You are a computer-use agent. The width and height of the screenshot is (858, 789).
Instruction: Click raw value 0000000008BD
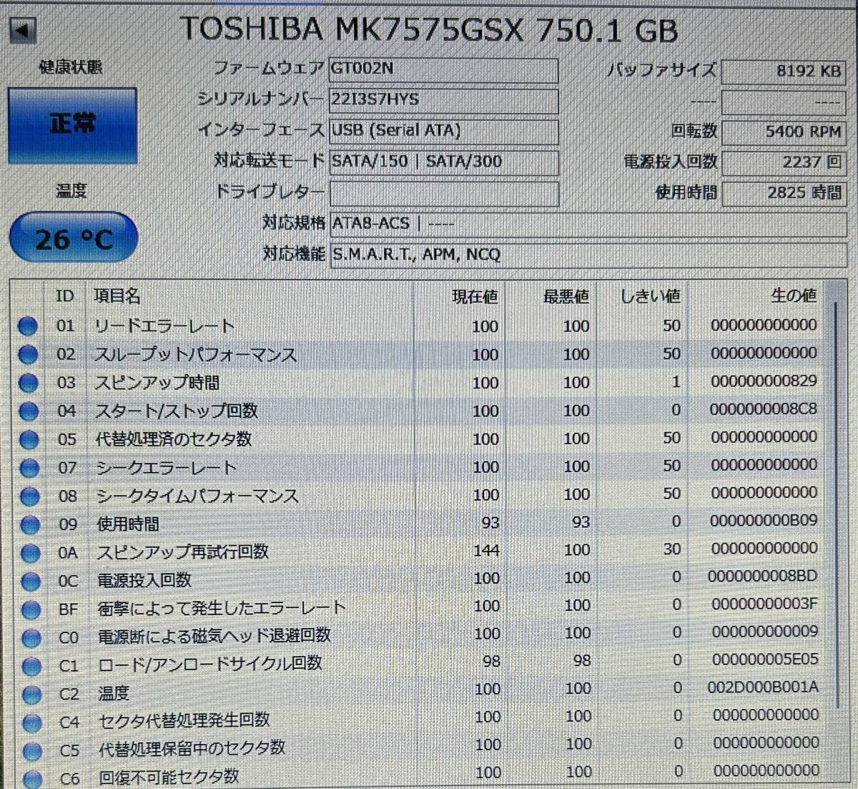pos(763,577)
